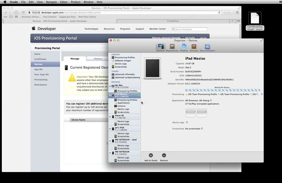Collapse MD NITIKHUN 6.0 (10A403) device group
The image size is (282, 183).
(x=110, y=153)
